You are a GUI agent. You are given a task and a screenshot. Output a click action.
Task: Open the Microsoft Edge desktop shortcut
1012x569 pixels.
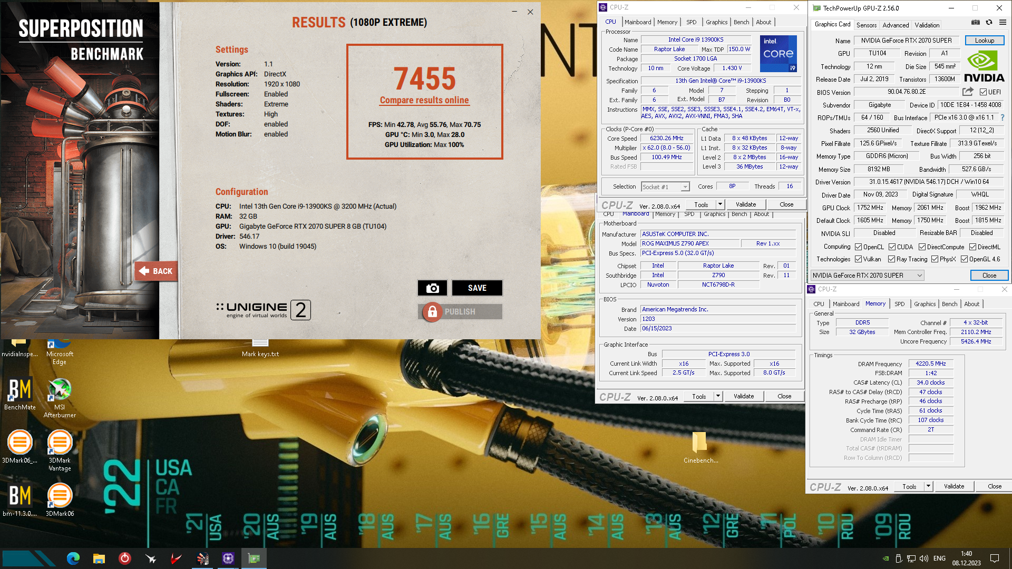[60, 352]
